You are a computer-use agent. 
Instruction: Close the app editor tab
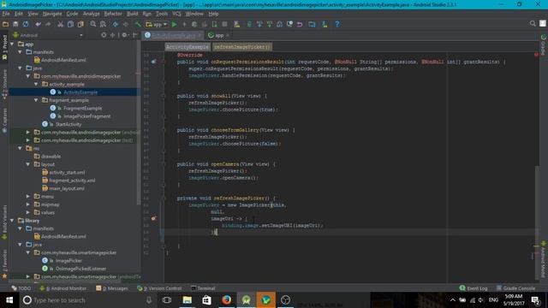click(x=228, y=35)
